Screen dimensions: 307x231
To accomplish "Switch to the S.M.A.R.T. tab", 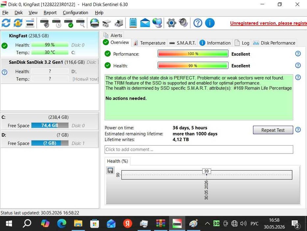I will pyautogui.click(x=183, y=43).
